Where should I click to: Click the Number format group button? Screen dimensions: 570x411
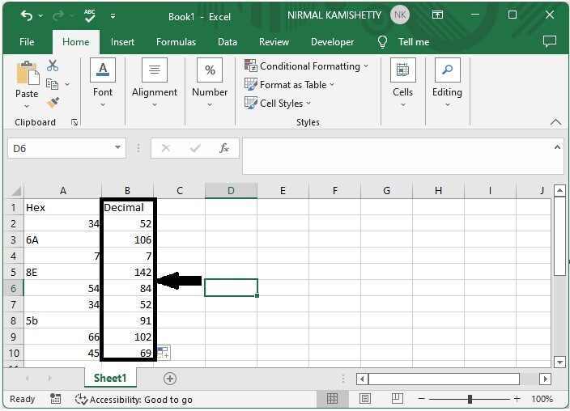pyautogui.click(x=210, y=82)
